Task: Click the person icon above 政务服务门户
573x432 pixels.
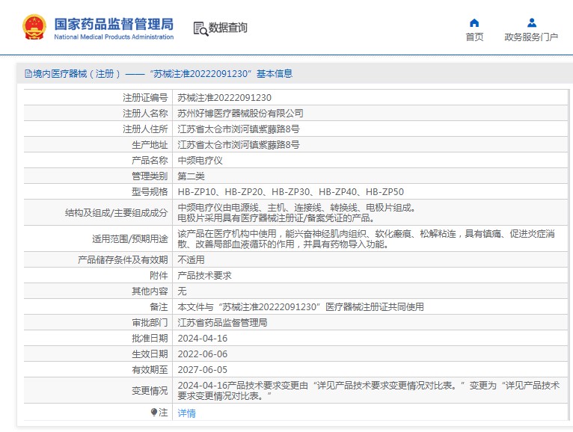Action: point(531,22)
